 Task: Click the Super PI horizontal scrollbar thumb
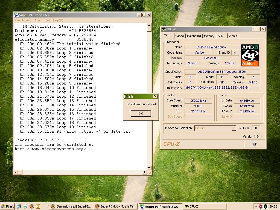pos(20,172)
